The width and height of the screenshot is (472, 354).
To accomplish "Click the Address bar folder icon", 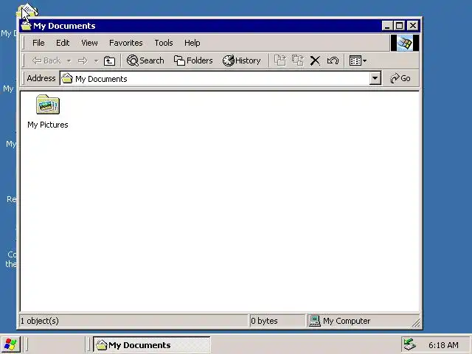I will click(67, 79).
